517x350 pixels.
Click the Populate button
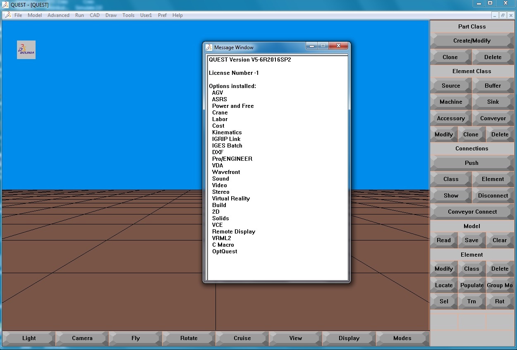point(472,285)
